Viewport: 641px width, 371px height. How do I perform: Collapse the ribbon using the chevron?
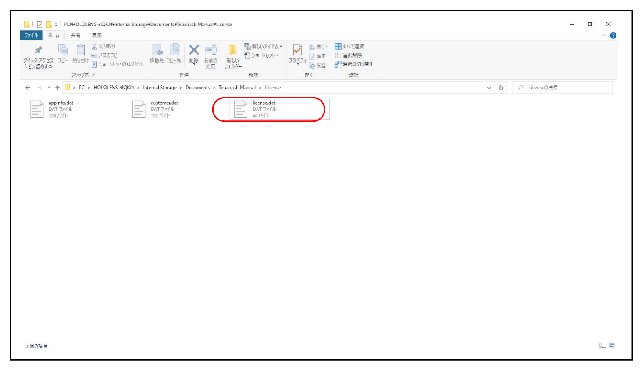coord(604,35)
